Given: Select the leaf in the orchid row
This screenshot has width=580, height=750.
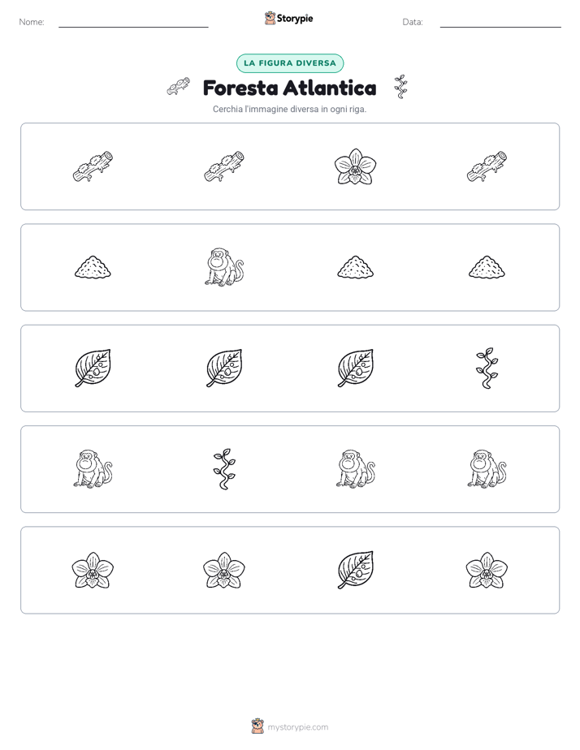Looking at the screenshot, I should (x=355, y=570).
